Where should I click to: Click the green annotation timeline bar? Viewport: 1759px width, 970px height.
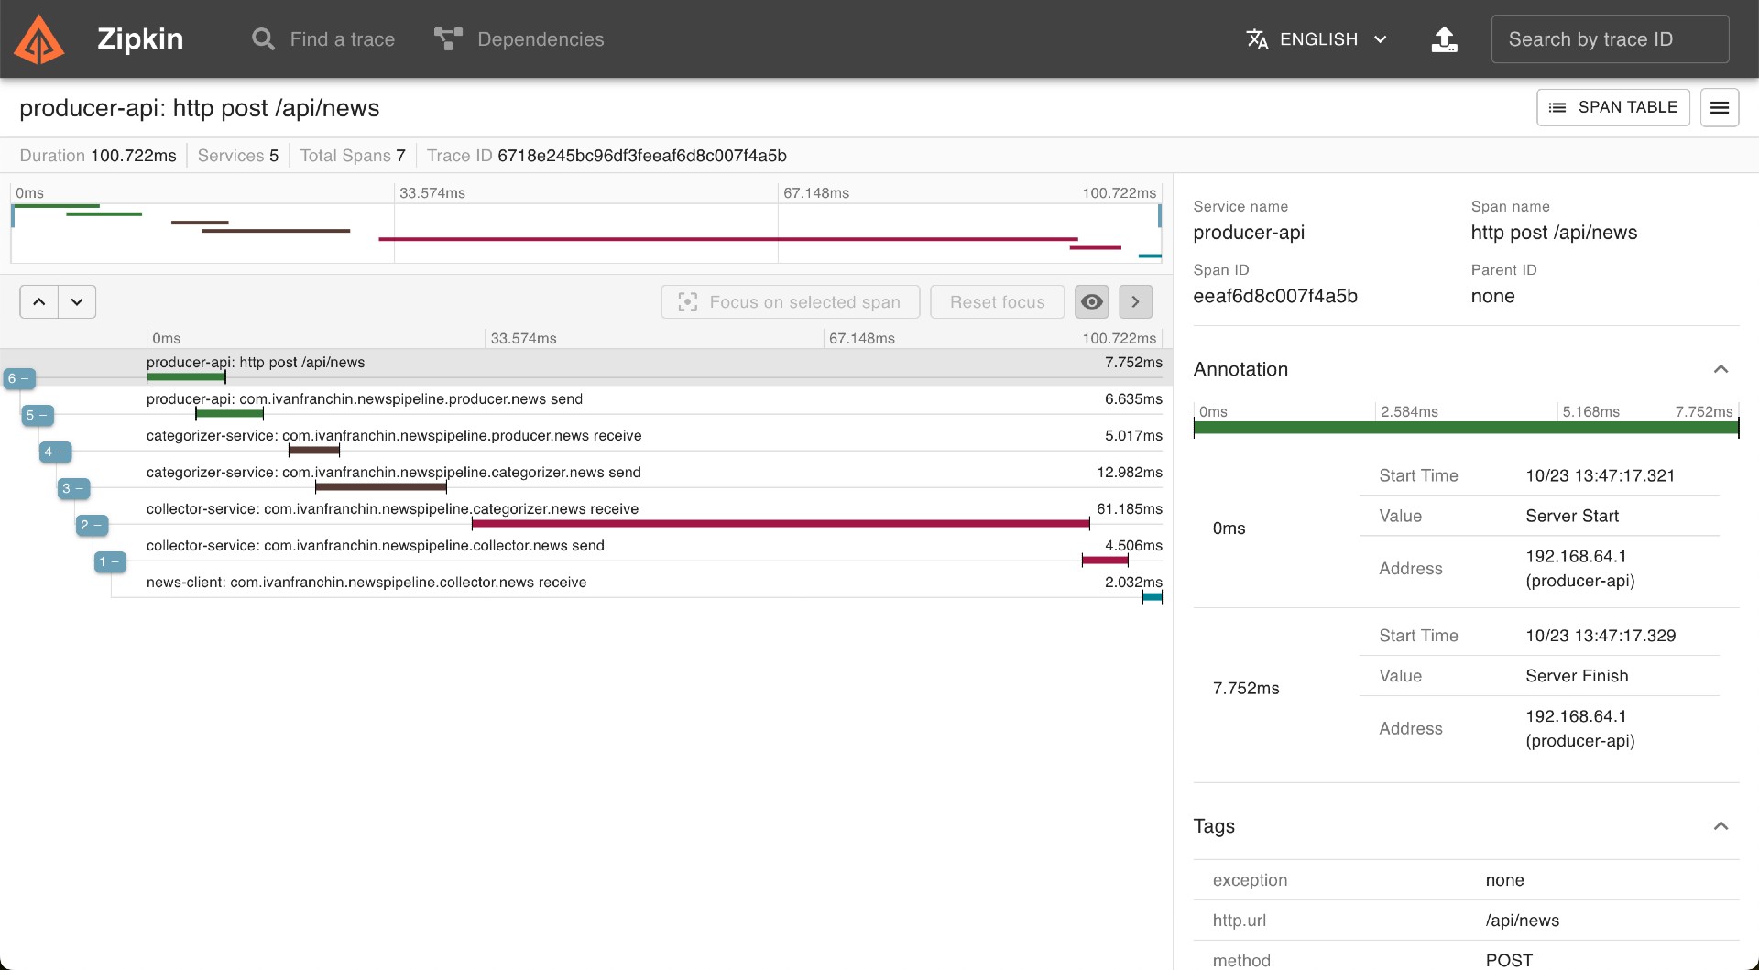[1466, 428]
